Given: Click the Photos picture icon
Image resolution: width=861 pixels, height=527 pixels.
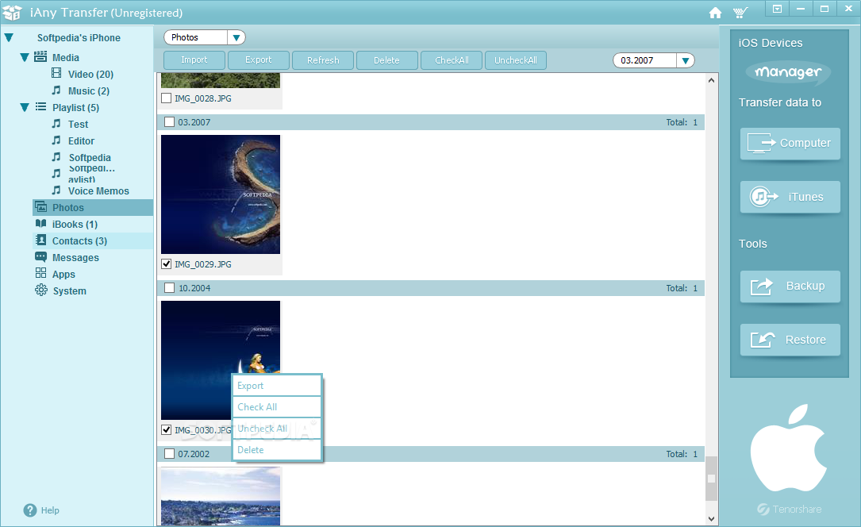Looking at the screenshot, I should (x=40, y=207).
